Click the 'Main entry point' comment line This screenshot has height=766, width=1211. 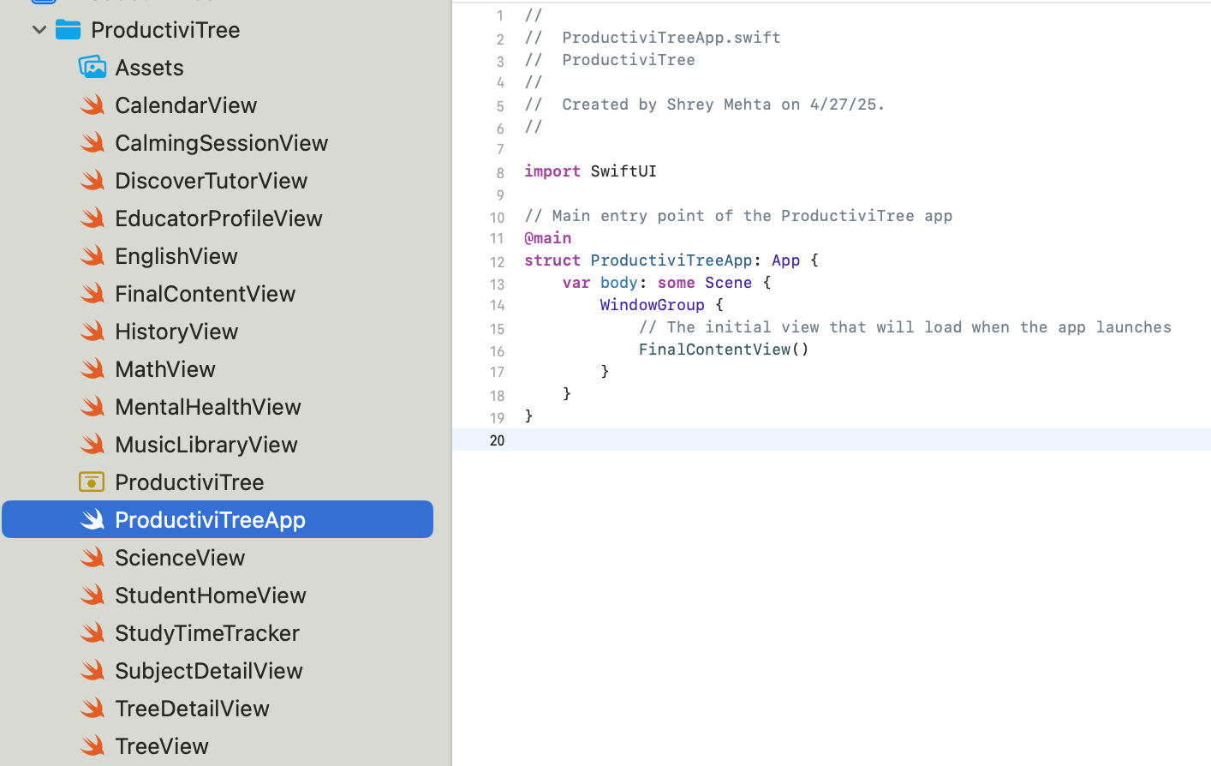click(x=738, y=215)
